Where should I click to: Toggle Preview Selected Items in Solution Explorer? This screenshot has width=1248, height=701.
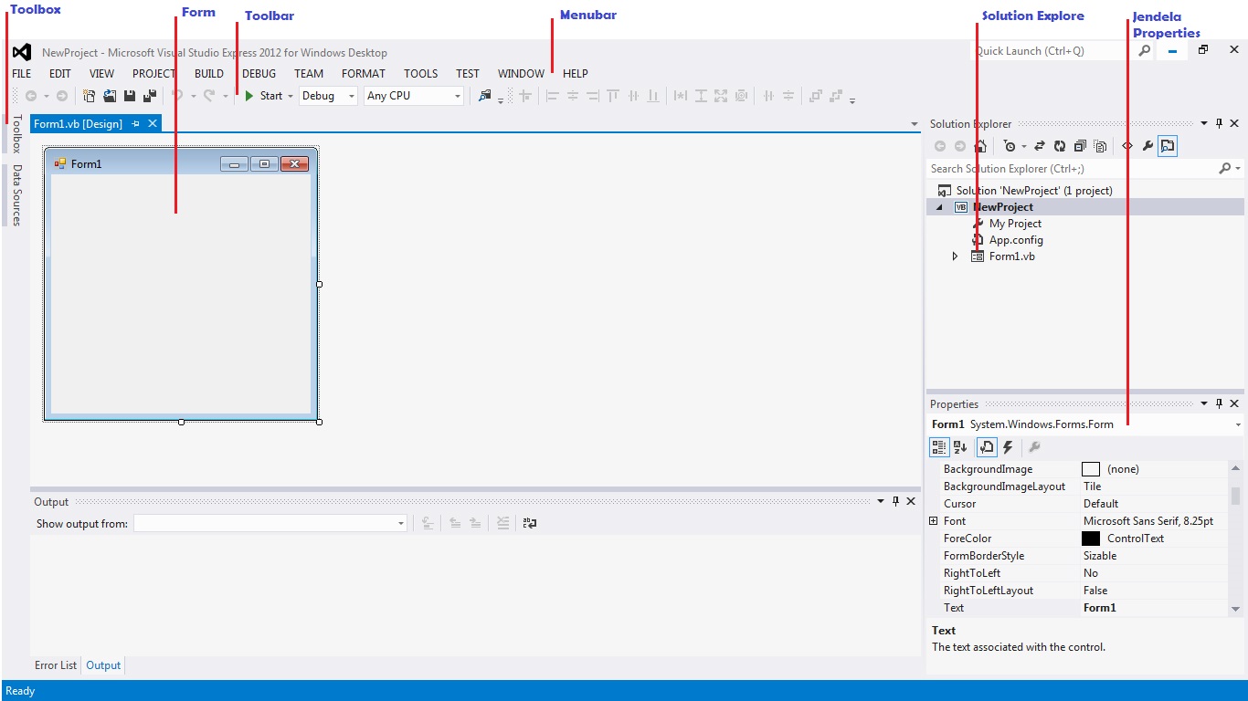1168,146
